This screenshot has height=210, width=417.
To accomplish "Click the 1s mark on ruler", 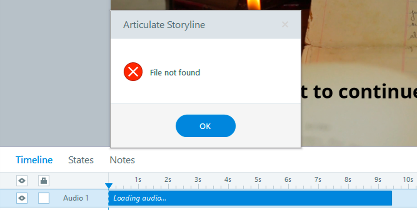I will [x=138, y=180].
